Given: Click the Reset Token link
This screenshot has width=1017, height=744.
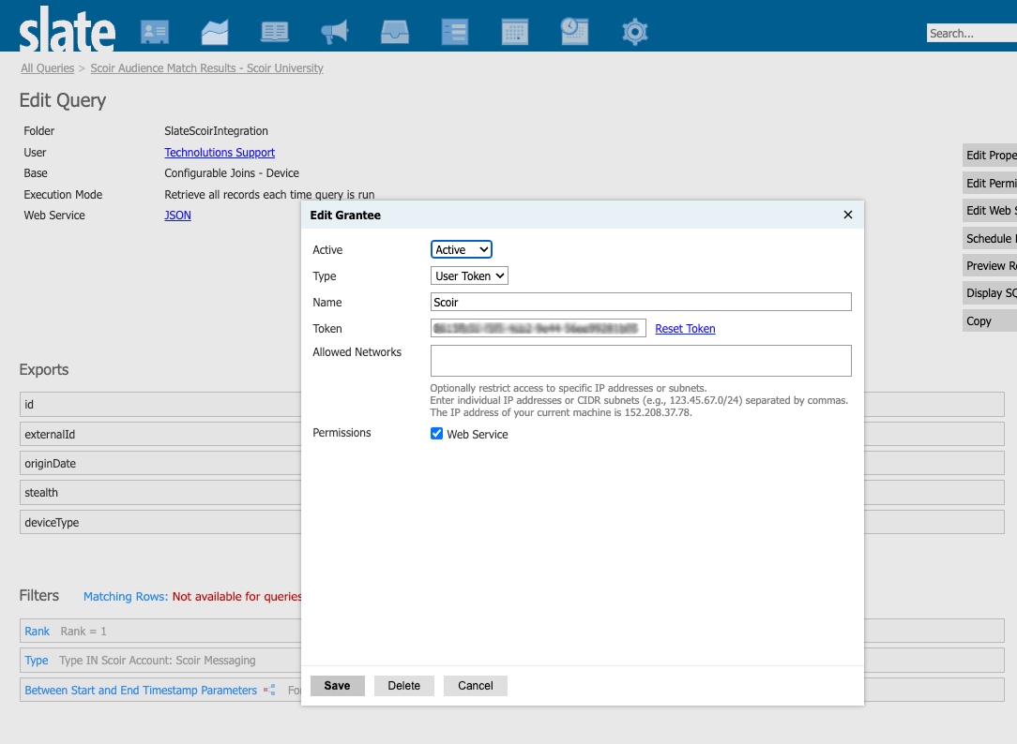Looking at the screenshot, I should click(685, 328).
